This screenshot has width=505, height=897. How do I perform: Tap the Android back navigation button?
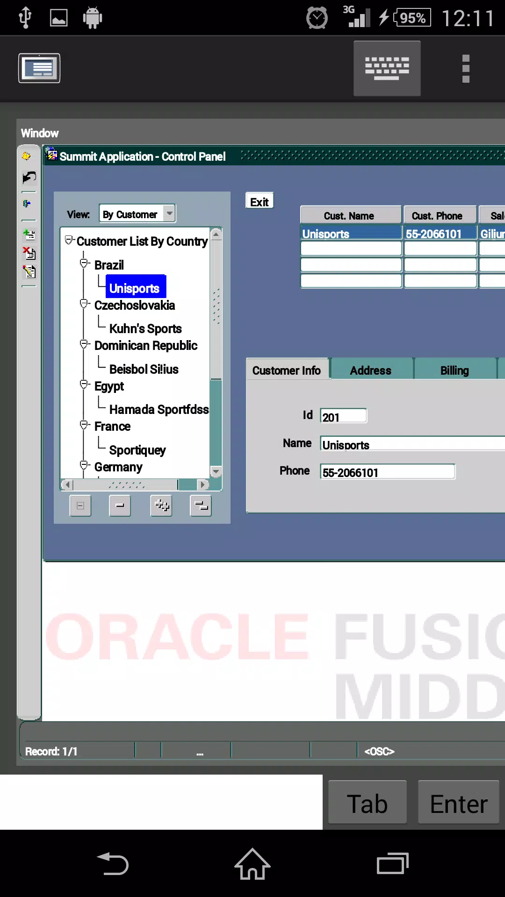[113, 864]
